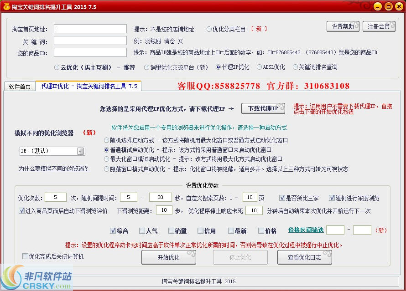Image resolution: width=406 pixels, height=291 pixels.
Task: Close the Taobao keyword tool window
Action: pos(399,6)
